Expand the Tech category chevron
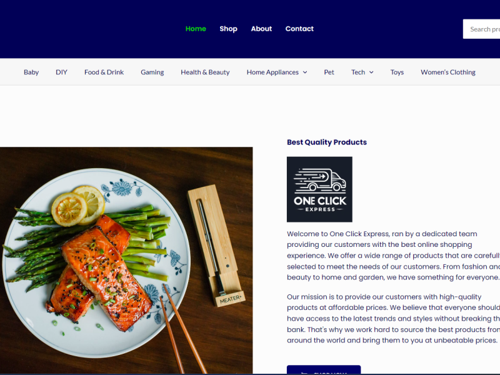The height and width of the screenshot is (375, 500). coord(371,72)
